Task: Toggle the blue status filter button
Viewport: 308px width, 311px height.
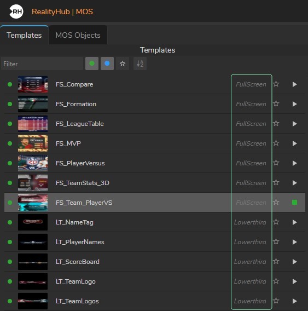Action: pyautogui.click(x=107, y=64)
